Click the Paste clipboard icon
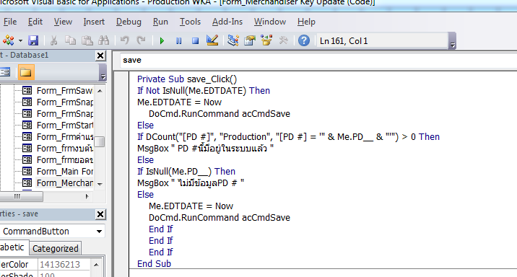The width and height of the screenshot is (517, 277). 87,41
